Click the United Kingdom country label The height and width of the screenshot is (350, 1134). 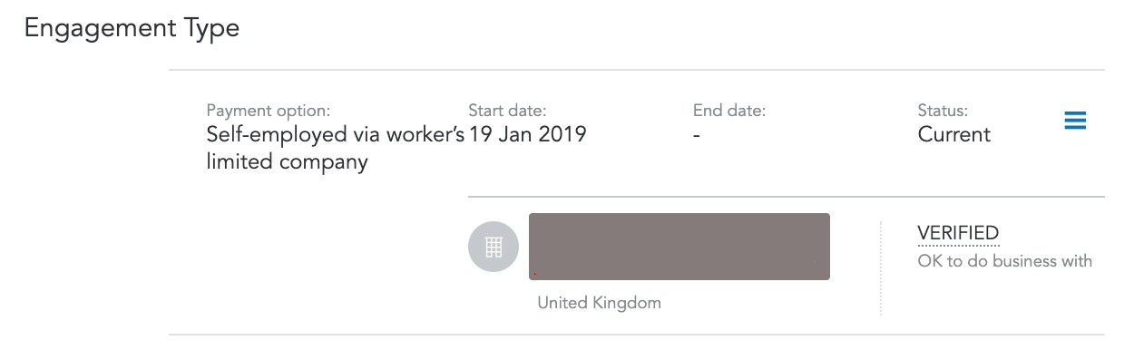coord(599,303)
